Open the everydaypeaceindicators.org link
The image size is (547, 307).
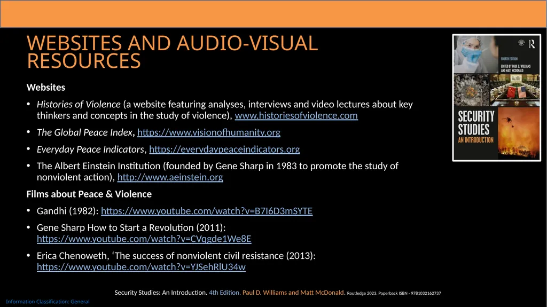(x=224, y=149)
